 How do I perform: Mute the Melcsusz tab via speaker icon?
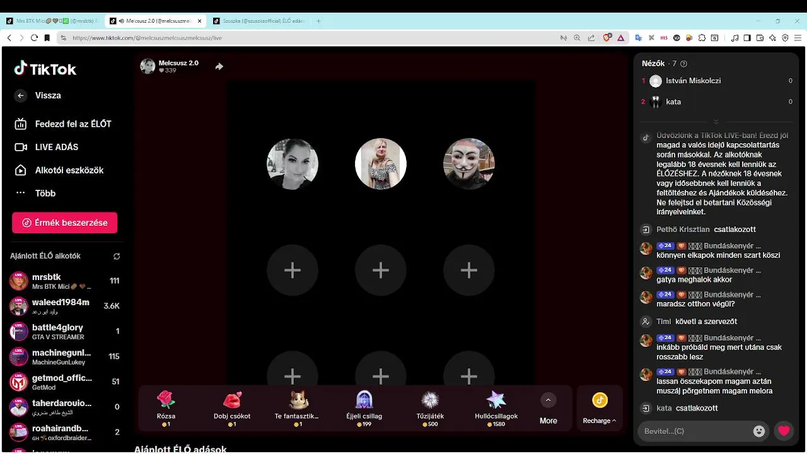pyautogui.click(x=121, y=21)
